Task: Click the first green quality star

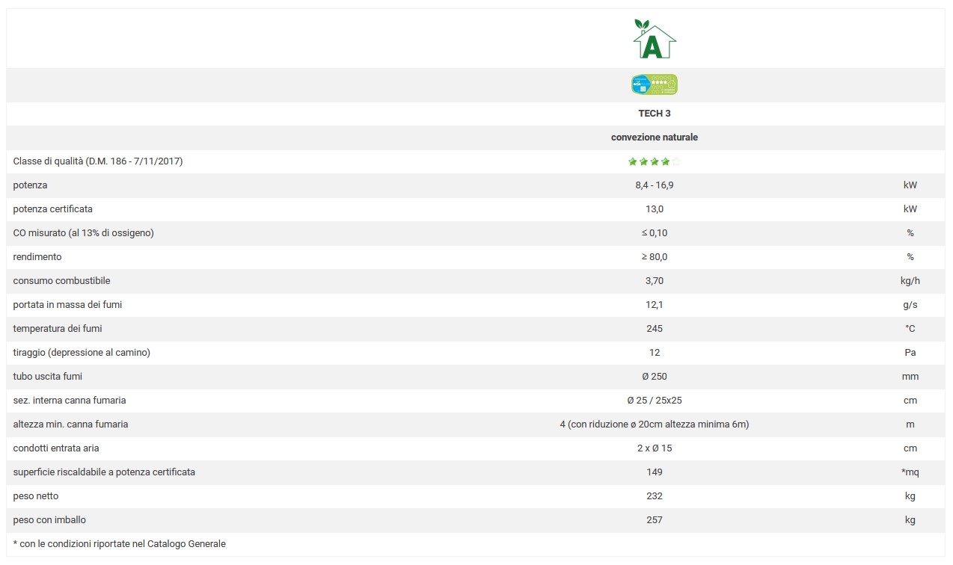Action: (x=633, y=161)
